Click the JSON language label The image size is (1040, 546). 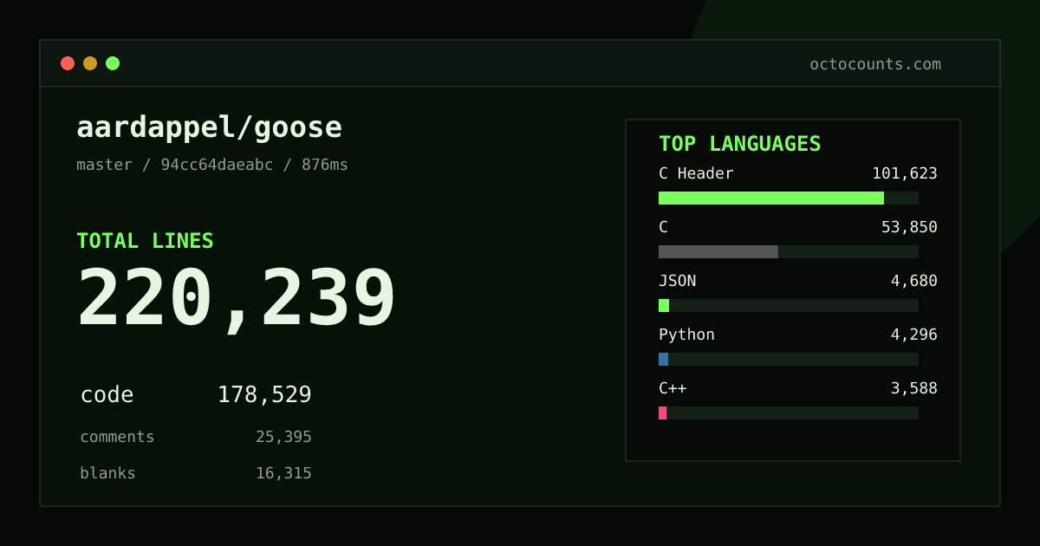677,281
